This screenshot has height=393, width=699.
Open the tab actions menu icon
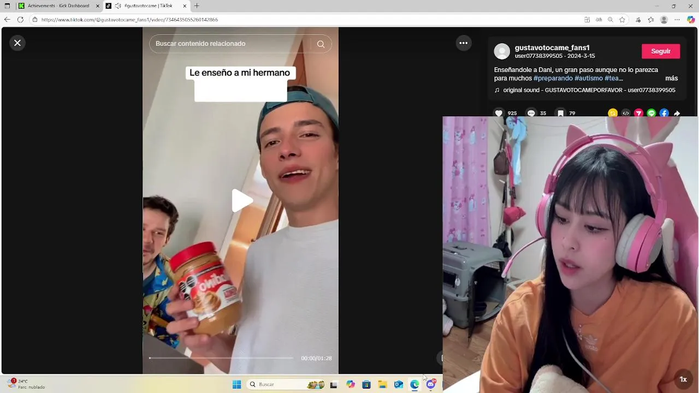7,6
